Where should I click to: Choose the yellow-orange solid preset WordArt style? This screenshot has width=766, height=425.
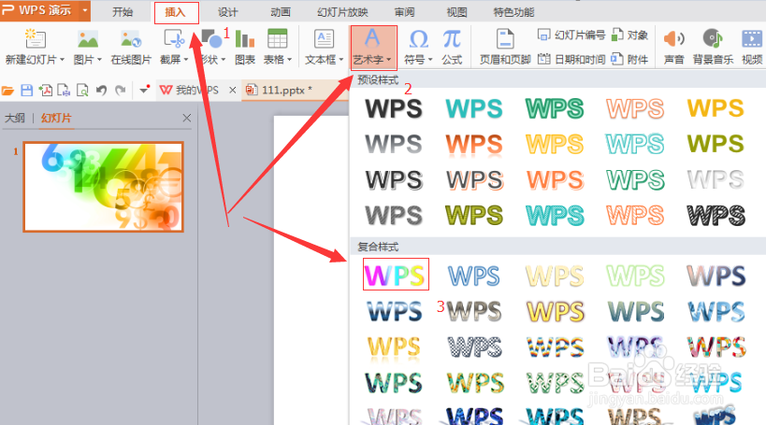(715, 108)
